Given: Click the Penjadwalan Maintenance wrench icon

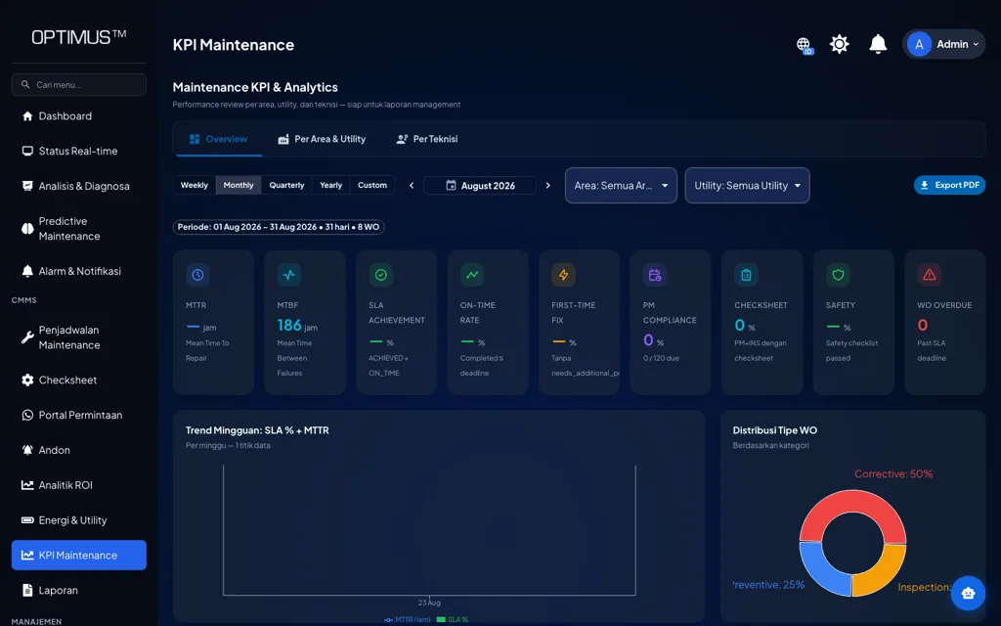Looking at the screenshot, I should [27, 337].
